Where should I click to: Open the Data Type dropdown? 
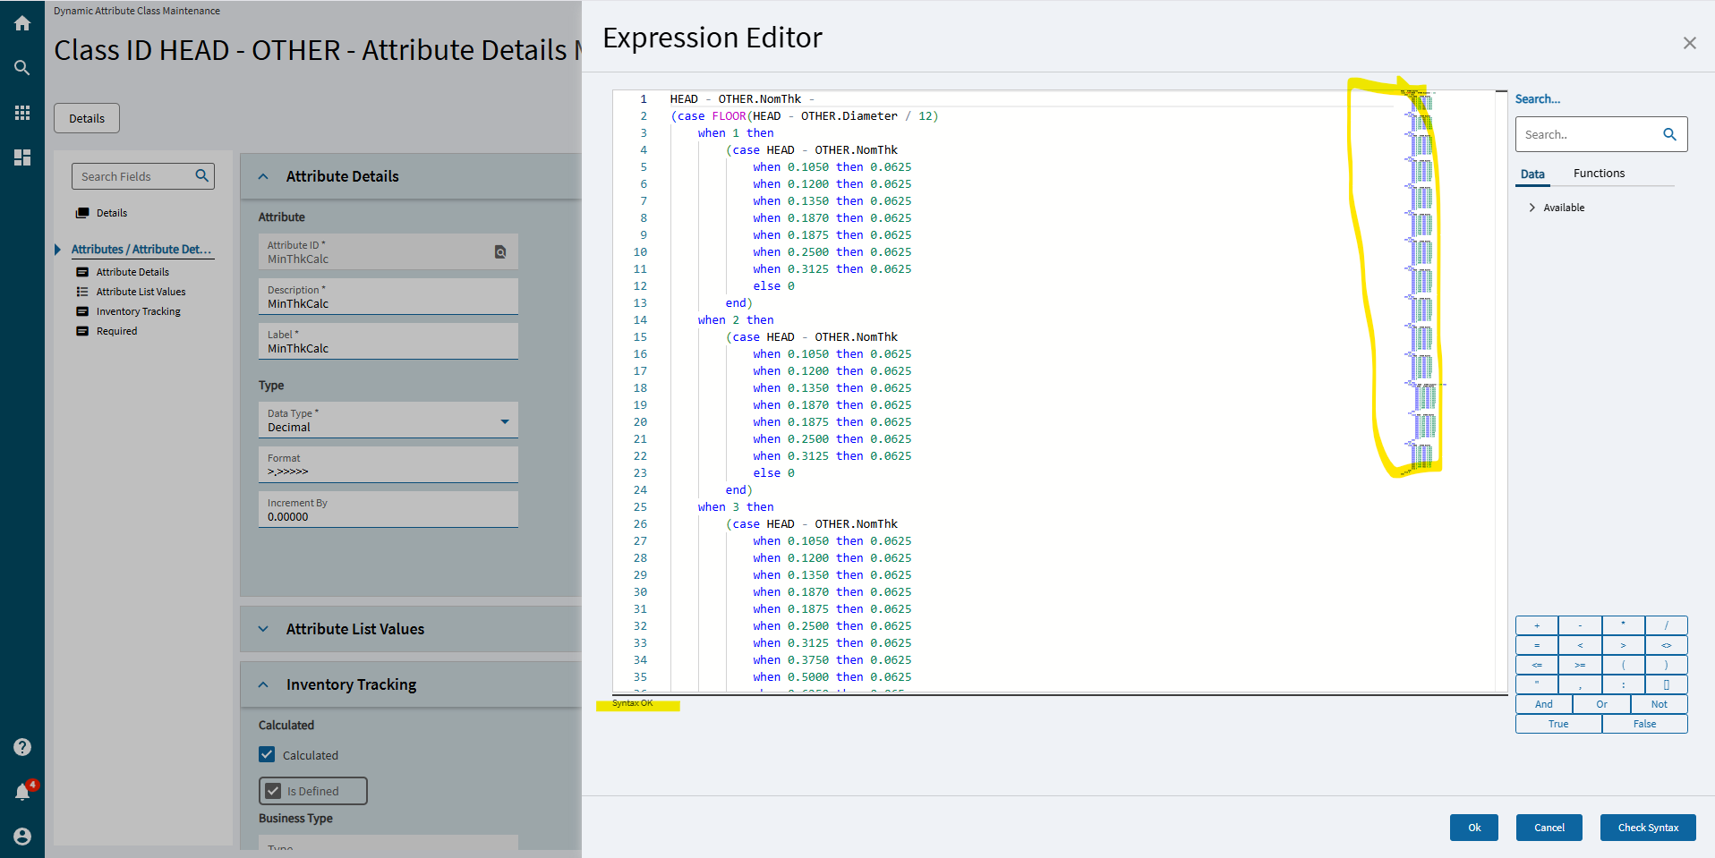(x=505, y=421)
